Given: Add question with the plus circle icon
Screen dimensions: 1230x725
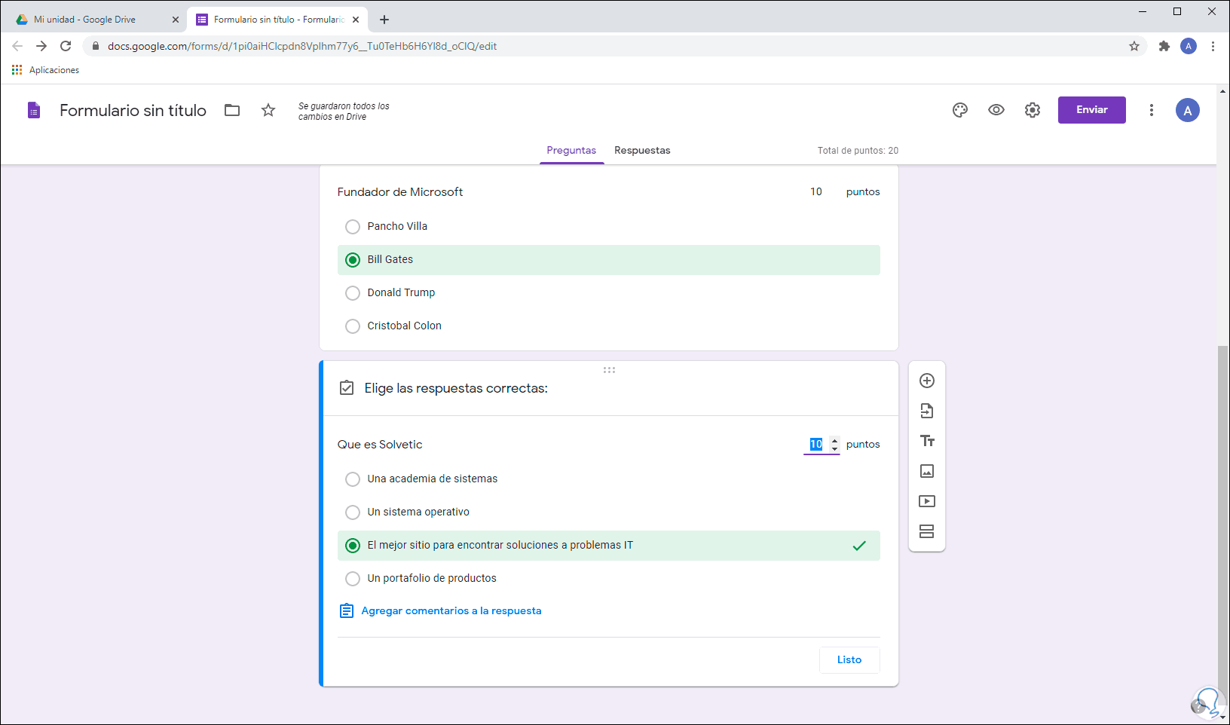Looking at the screenshot, I should pos(927,381).
